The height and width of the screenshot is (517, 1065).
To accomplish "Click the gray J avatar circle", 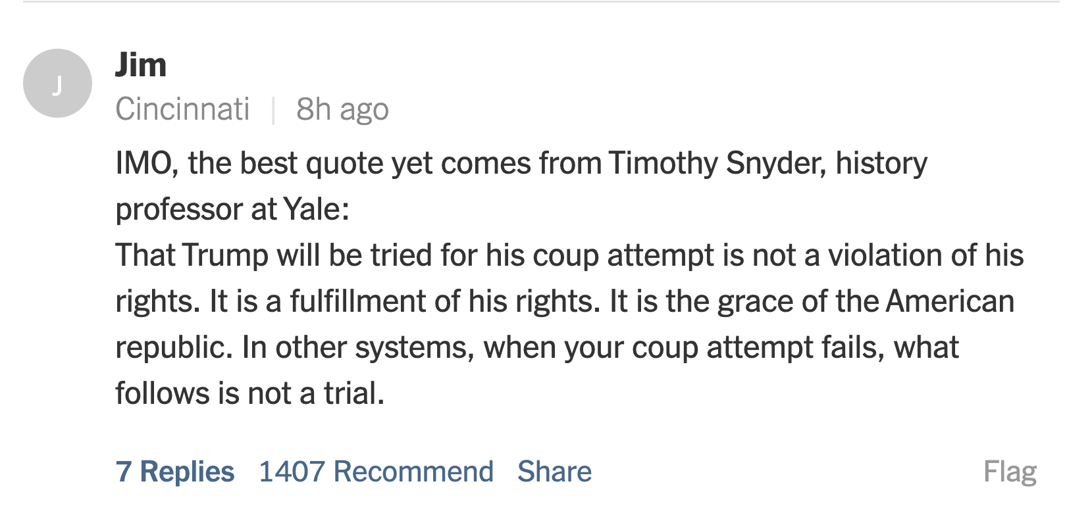I will (x=57, y=84).
